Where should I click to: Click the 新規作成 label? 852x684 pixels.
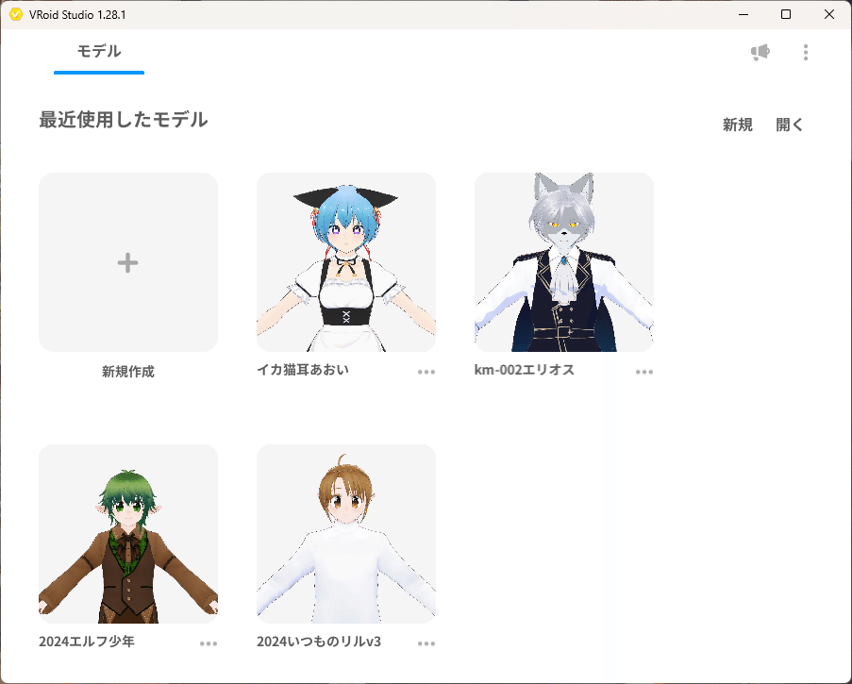(128, 372)
